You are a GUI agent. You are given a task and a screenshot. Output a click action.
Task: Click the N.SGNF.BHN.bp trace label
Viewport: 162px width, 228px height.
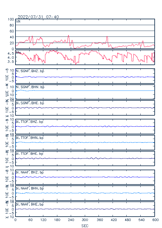click(x=30, y=87)
